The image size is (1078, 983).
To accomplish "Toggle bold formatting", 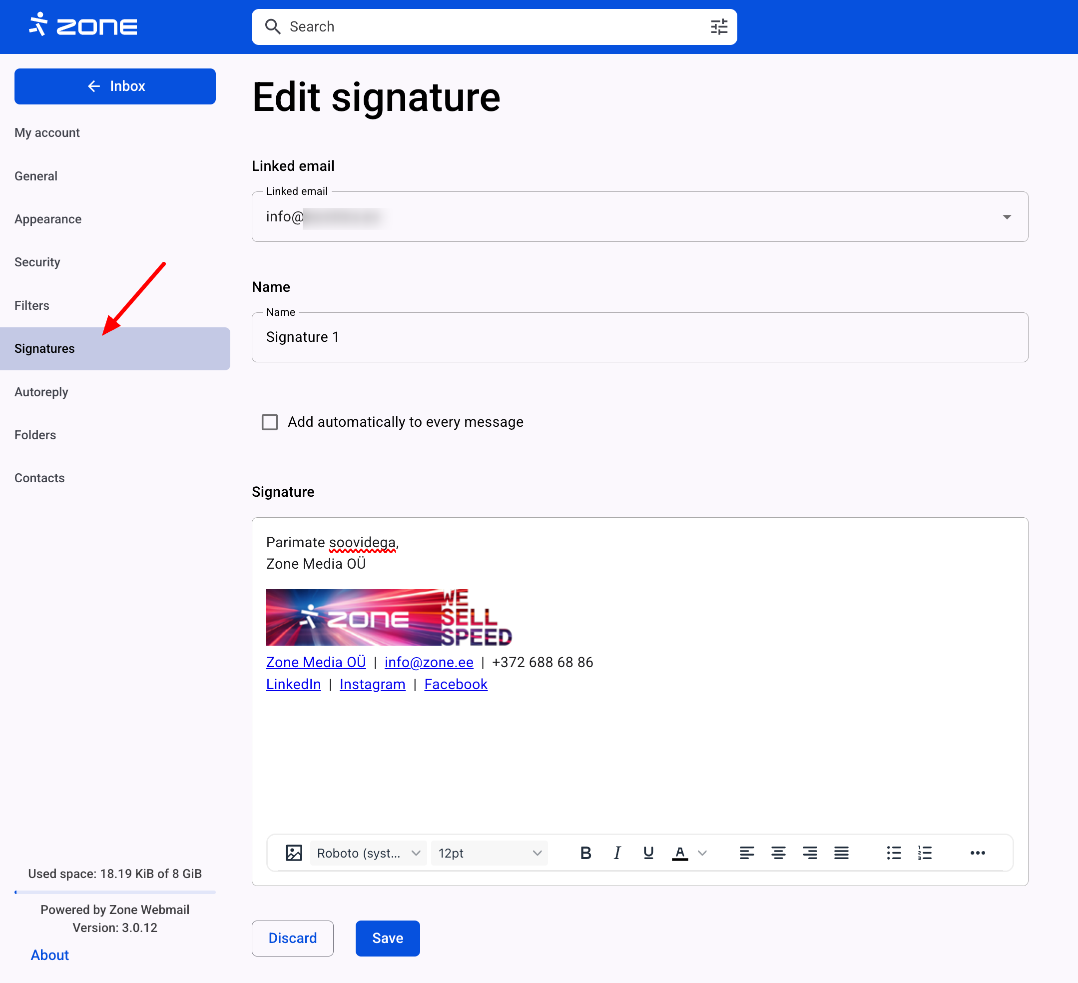I will point(585,853).
